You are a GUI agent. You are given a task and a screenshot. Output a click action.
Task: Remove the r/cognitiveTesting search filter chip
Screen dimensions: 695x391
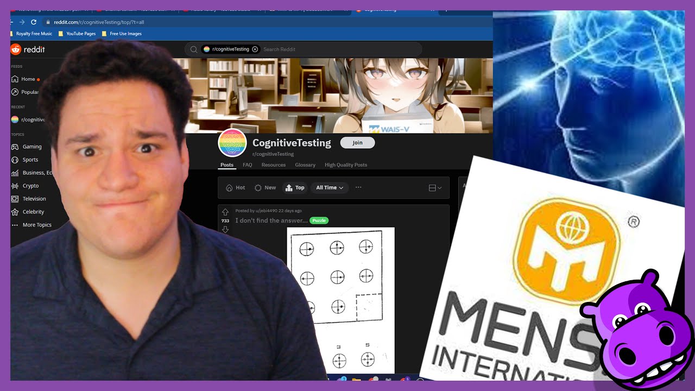coord(255,49)
